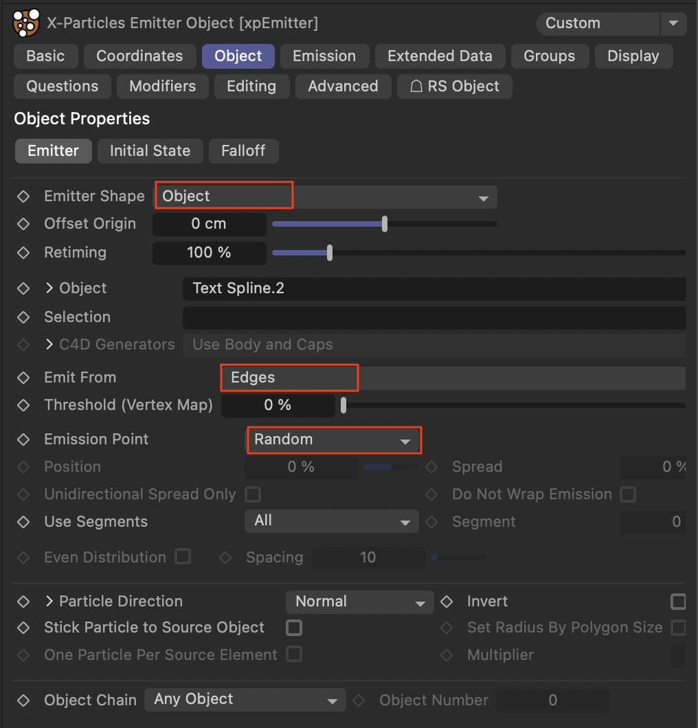
Task: Click keyframe diamond beside Use Segments
Action: click(x=23, y=523)
